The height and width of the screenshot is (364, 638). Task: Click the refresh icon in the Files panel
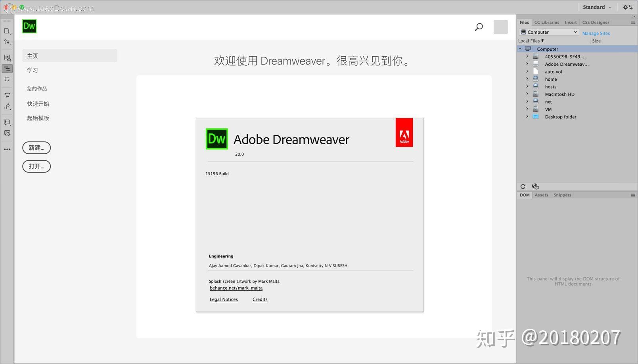(x=523, y=186)
